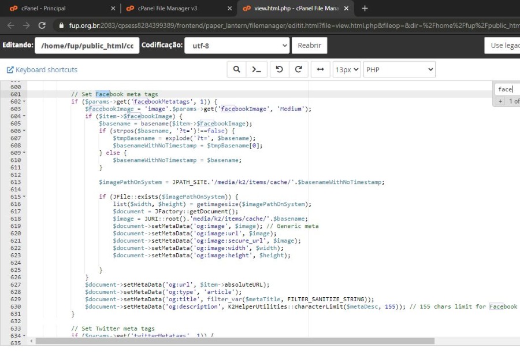Click the editor search box containing 'face'
The width and height of the screenshot is (520, 355).
507,89
